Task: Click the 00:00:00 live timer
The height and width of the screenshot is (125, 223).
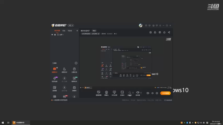Action: [168, 100]
